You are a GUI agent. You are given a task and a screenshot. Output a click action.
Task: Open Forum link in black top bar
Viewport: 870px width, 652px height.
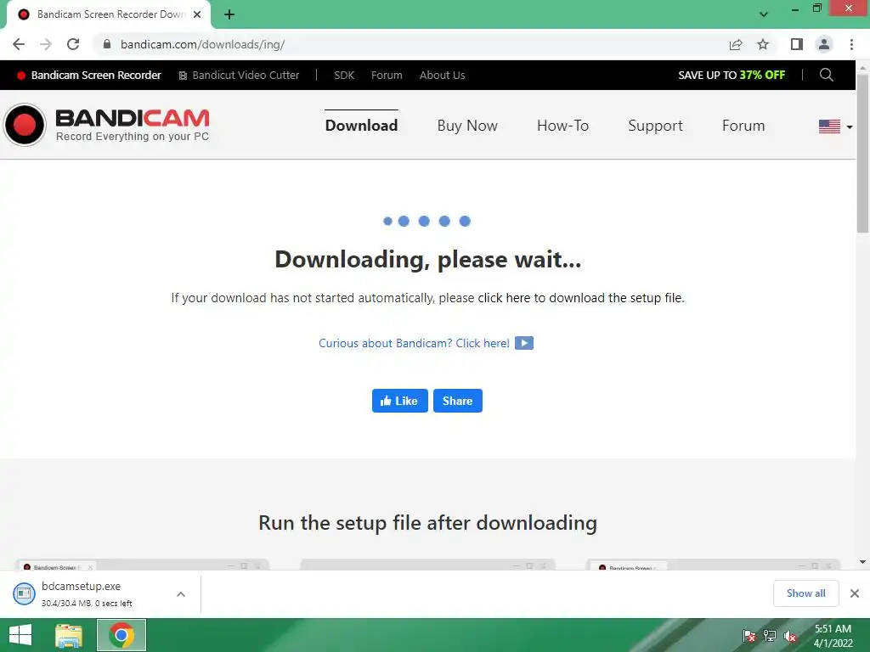pyautogui.click(x=387, y=76)
